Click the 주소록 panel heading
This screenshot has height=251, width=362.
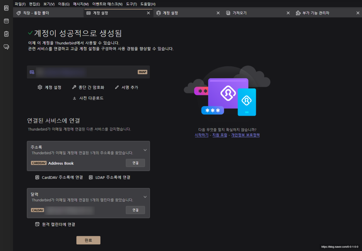pyautogui.click(x=36, y=147)
